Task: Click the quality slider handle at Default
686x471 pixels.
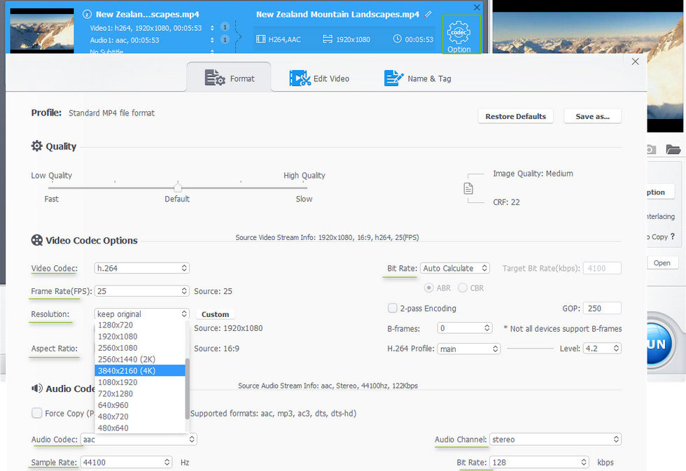Action: pos(178,187)
